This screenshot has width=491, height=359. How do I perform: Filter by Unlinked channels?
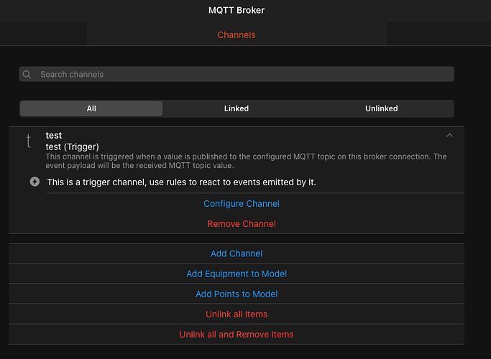(381, 108)
